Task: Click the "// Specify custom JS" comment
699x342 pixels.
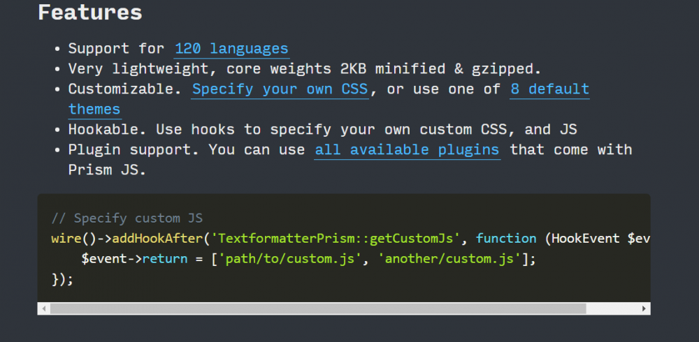Action: pyautogui.click(x=127, y=218)
